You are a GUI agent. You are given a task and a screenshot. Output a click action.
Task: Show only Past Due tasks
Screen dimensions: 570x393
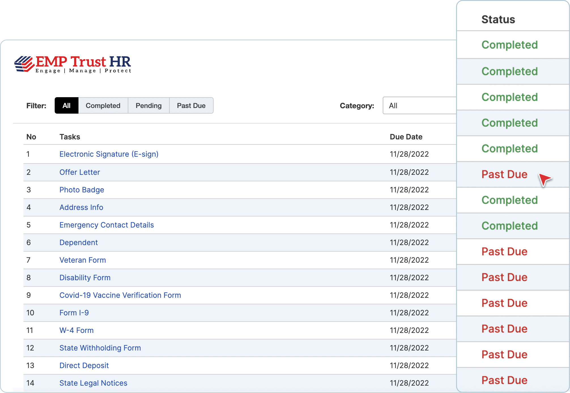click(x=191, y=106)
